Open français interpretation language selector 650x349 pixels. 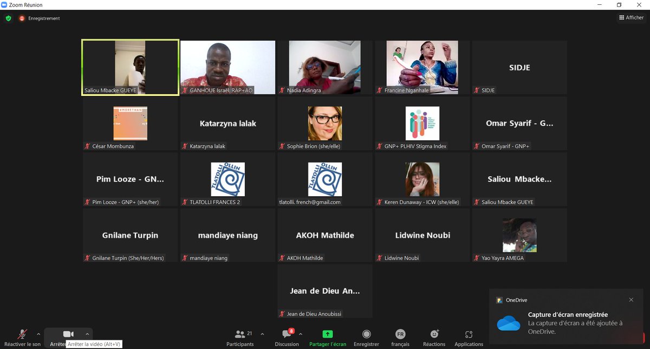tap(400, 337)
